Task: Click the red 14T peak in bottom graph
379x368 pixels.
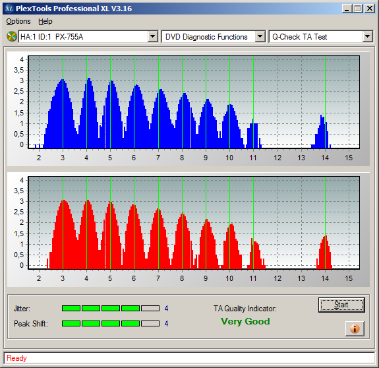Action: tap(324, 253)
